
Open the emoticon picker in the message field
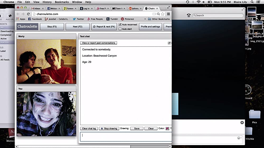click(x=239, y=138)
